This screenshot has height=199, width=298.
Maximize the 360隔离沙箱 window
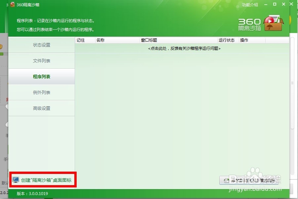click(x=275, y=4)
